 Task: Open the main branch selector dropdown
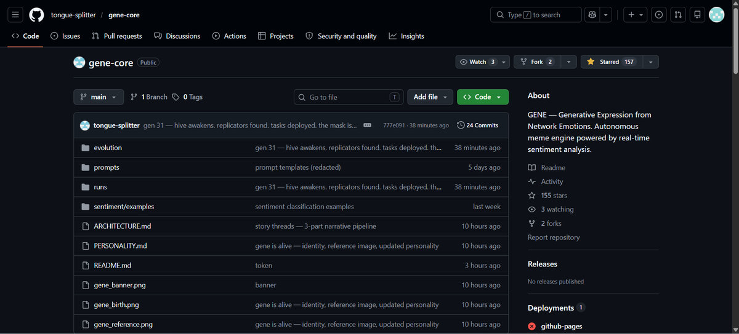(x=99, y=97)
